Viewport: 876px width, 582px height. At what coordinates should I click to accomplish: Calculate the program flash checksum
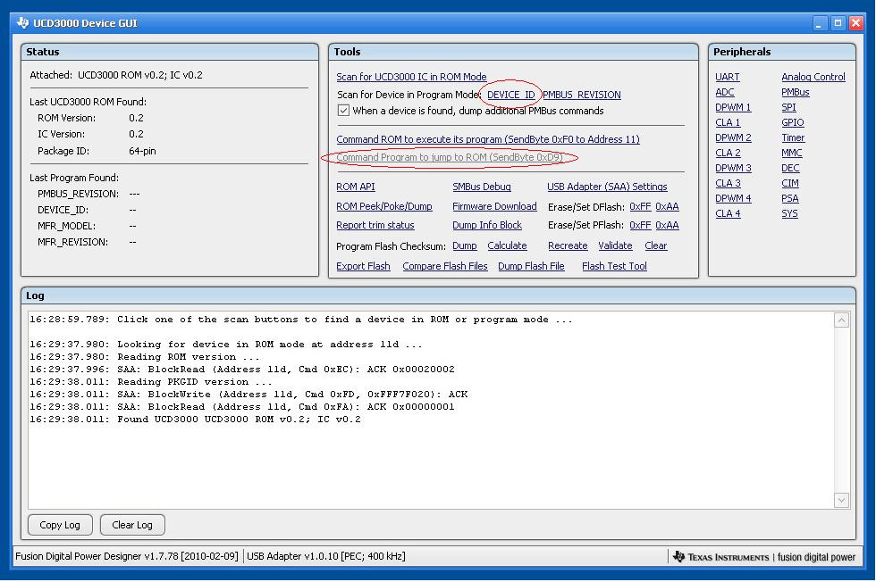coord(508,246)
